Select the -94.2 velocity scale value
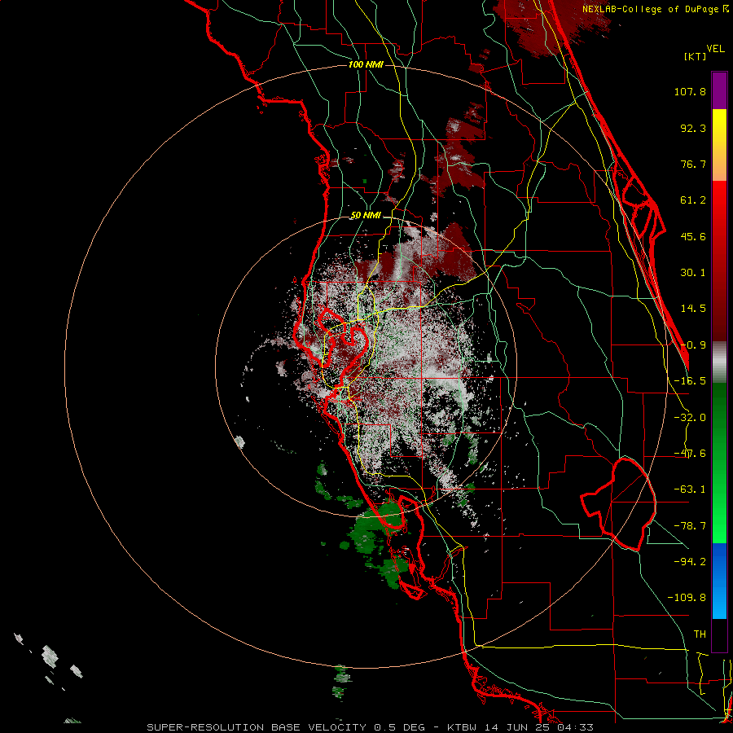The width and height of the screenshot is (733, 733). pyautogui.click(x=690, y=561)
